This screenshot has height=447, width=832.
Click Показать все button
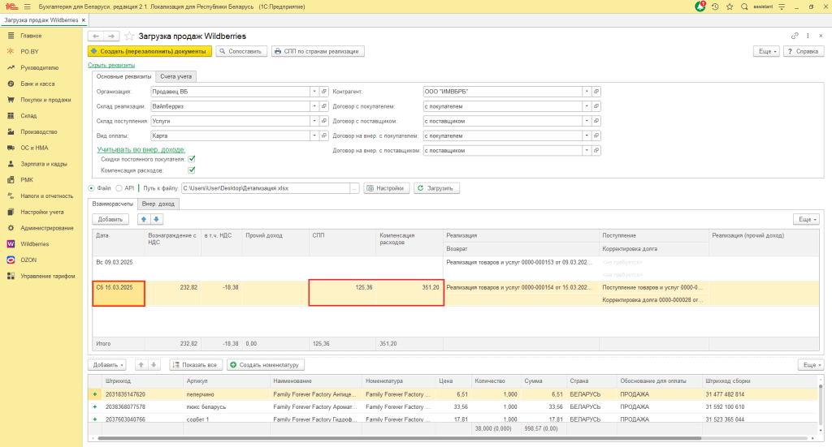point(196,365)
